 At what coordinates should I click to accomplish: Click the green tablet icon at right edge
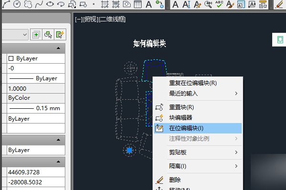click(280, 39)
